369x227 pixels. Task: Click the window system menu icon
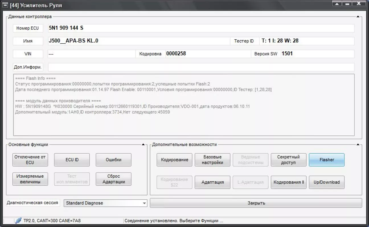5,5
